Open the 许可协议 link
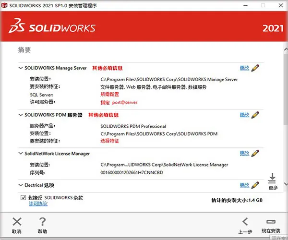 click(x=38, y=204)
